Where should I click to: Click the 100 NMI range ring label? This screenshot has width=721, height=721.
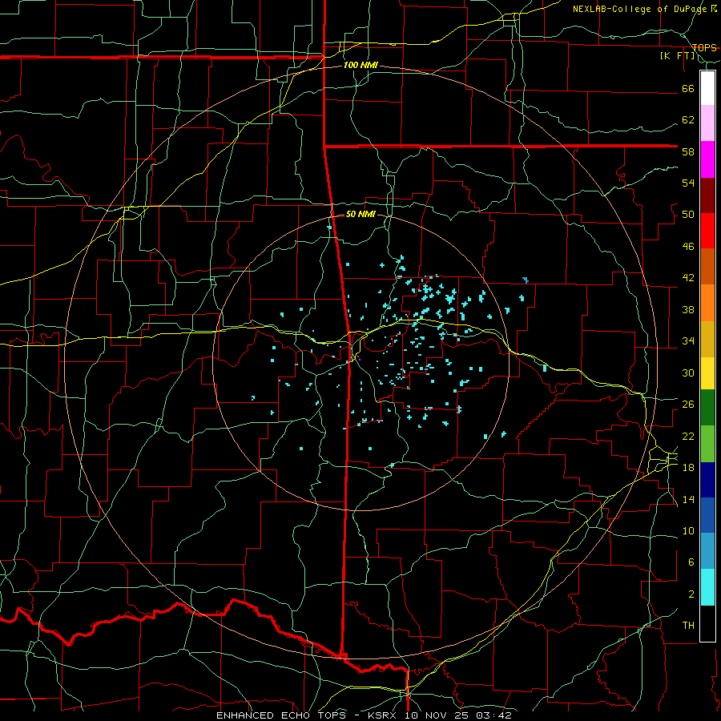coord(360,65)
